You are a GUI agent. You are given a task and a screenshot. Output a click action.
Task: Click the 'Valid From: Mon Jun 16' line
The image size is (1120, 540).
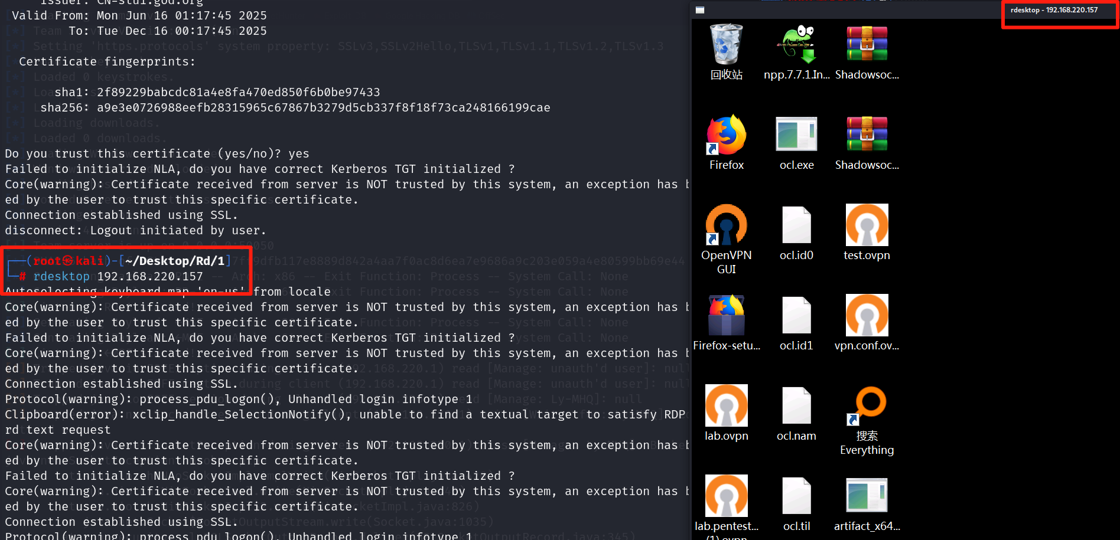[139, 16]
